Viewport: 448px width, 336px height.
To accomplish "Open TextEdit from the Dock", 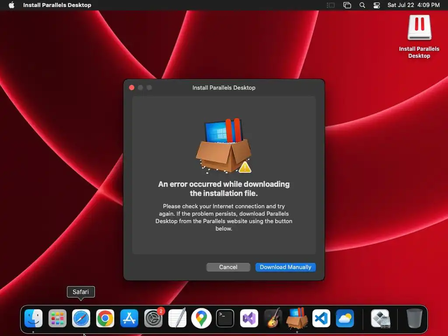I will 177,318.
